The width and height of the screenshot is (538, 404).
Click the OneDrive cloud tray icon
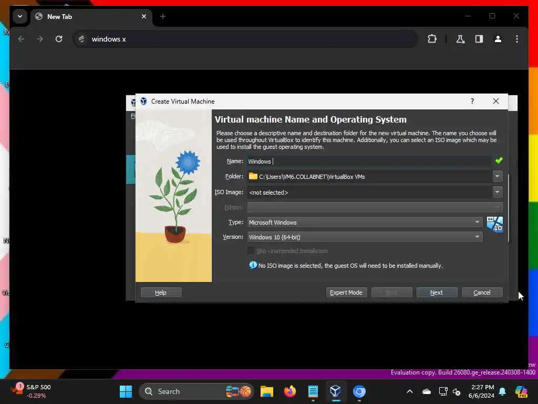[427, 391]
